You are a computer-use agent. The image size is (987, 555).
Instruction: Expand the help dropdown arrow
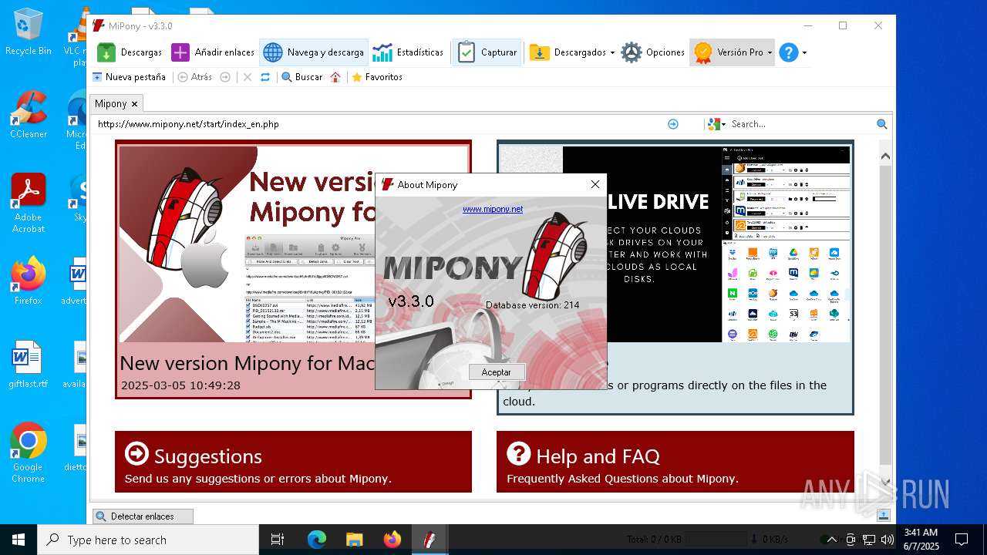click(x=804, y=52)
